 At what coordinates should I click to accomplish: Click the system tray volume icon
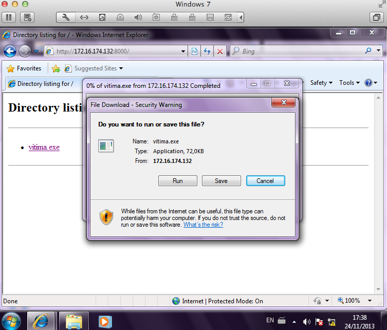coord(306,322)
